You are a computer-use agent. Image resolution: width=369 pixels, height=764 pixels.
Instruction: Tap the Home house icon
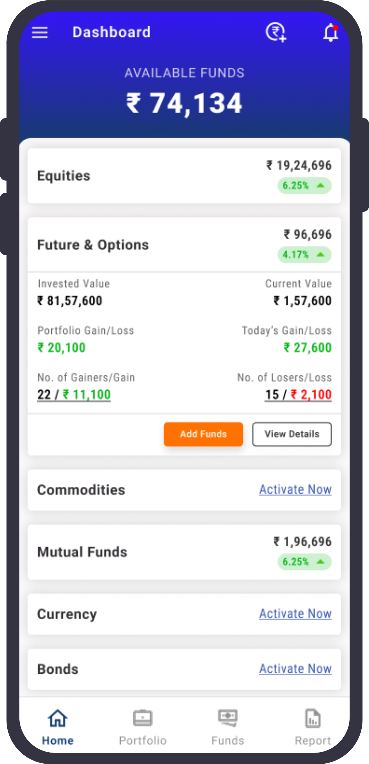tap(58, 718)
